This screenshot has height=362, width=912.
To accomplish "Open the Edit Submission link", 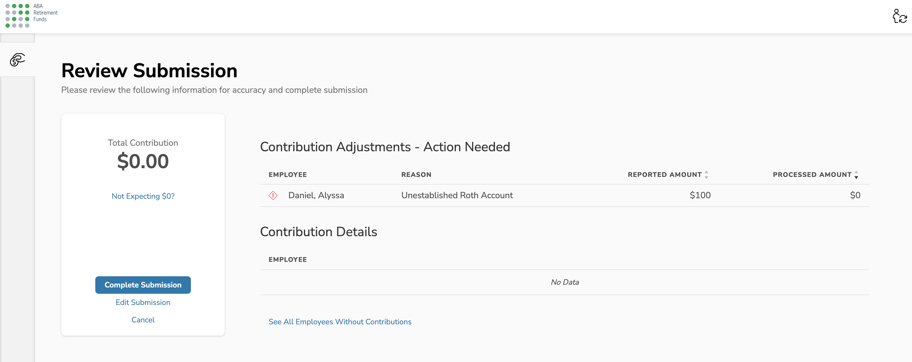I will (x=143, y=302).
